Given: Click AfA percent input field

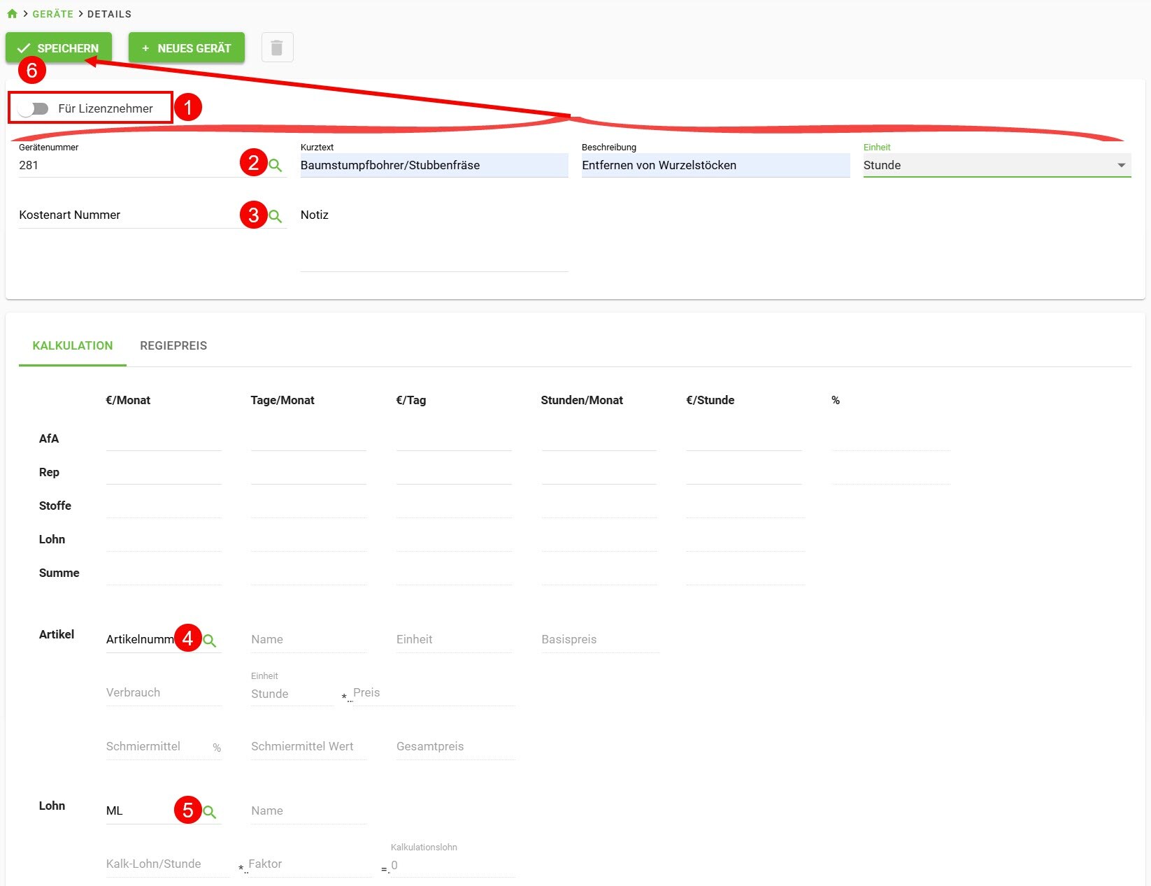Looking at the screenshot, I should coord(891,438).
